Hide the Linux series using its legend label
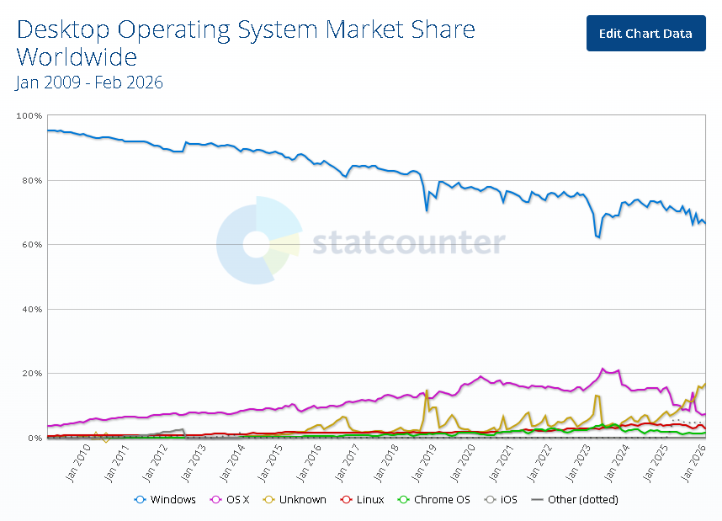 [370, 500]
